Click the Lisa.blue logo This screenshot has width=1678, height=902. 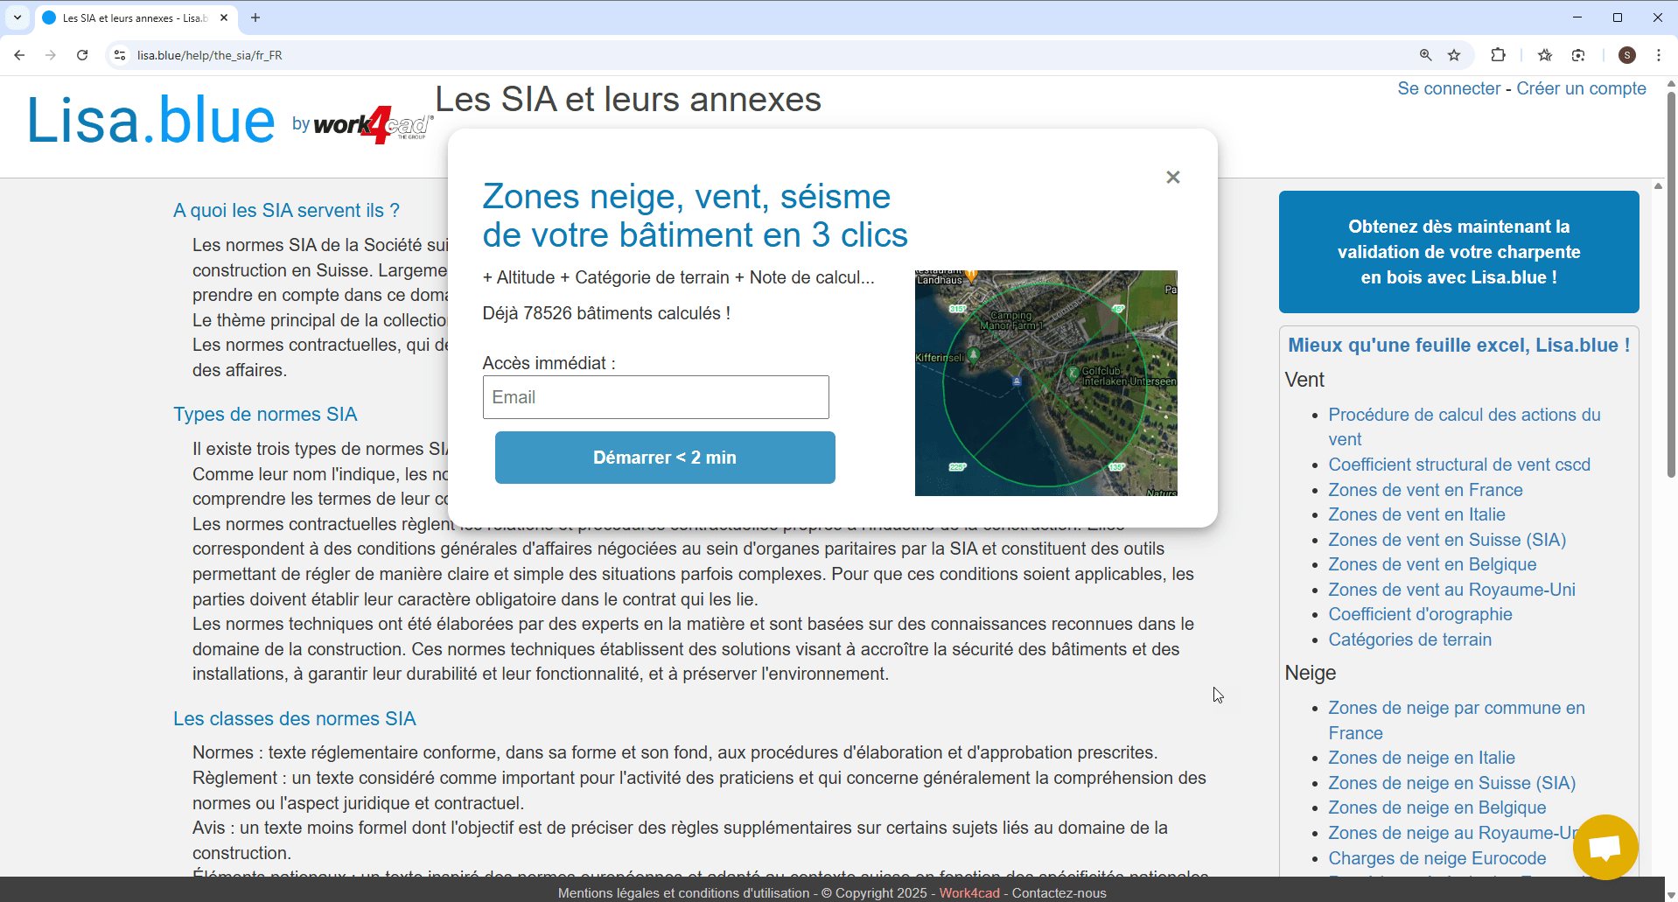150,121
